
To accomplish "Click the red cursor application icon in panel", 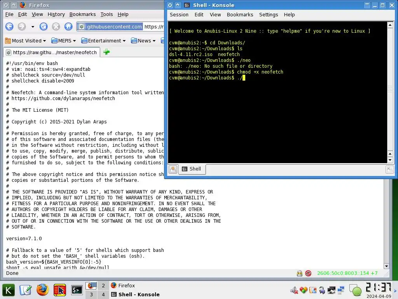I will (60, 290).
